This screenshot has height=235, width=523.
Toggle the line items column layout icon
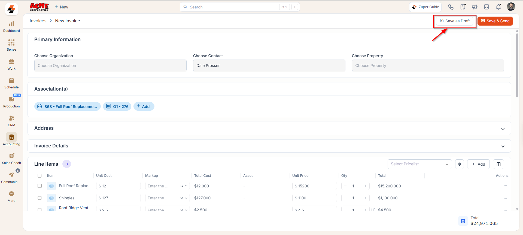pyautogui.click(x=498, y=164)
